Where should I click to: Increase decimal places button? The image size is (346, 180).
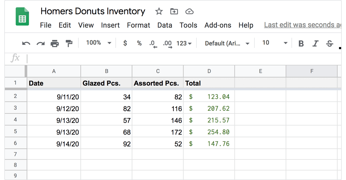pos(168,44)
